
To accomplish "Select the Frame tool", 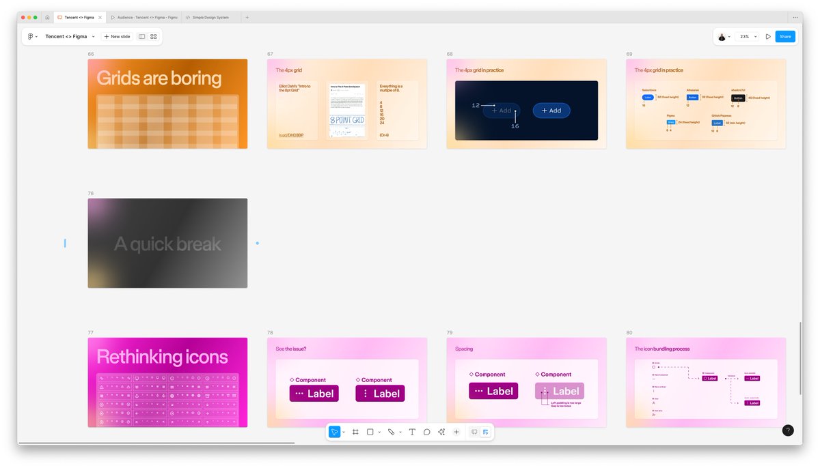I will point(355,432).
